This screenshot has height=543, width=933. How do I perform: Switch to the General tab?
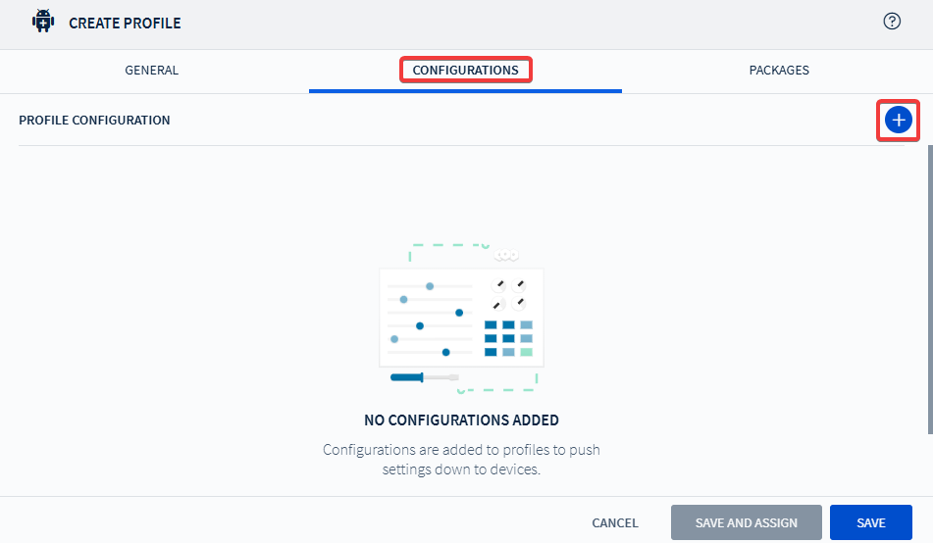point(152,71)
